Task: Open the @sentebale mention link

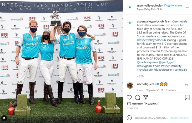Action: click(180, 21)
